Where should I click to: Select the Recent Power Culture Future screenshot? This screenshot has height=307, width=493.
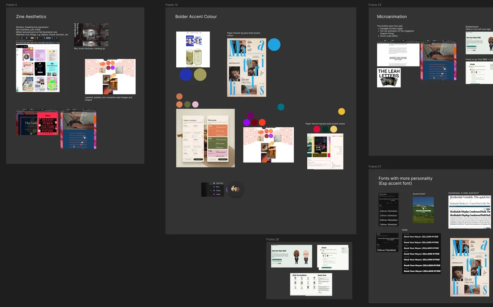pyautogui.click(x=37, y=122)
